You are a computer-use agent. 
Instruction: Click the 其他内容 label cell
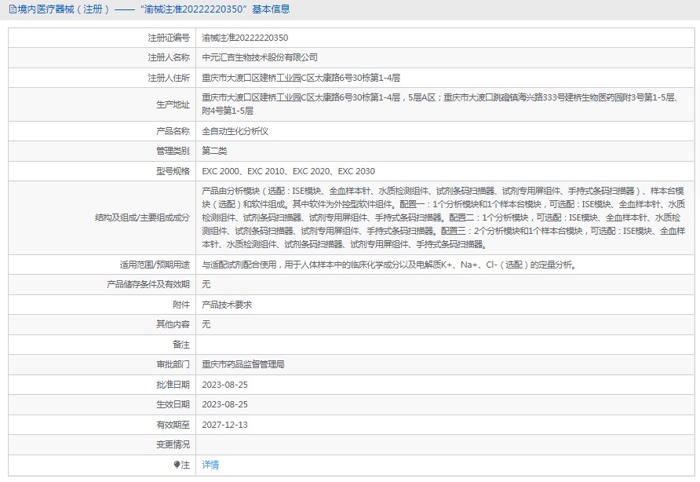pos(102,324)
